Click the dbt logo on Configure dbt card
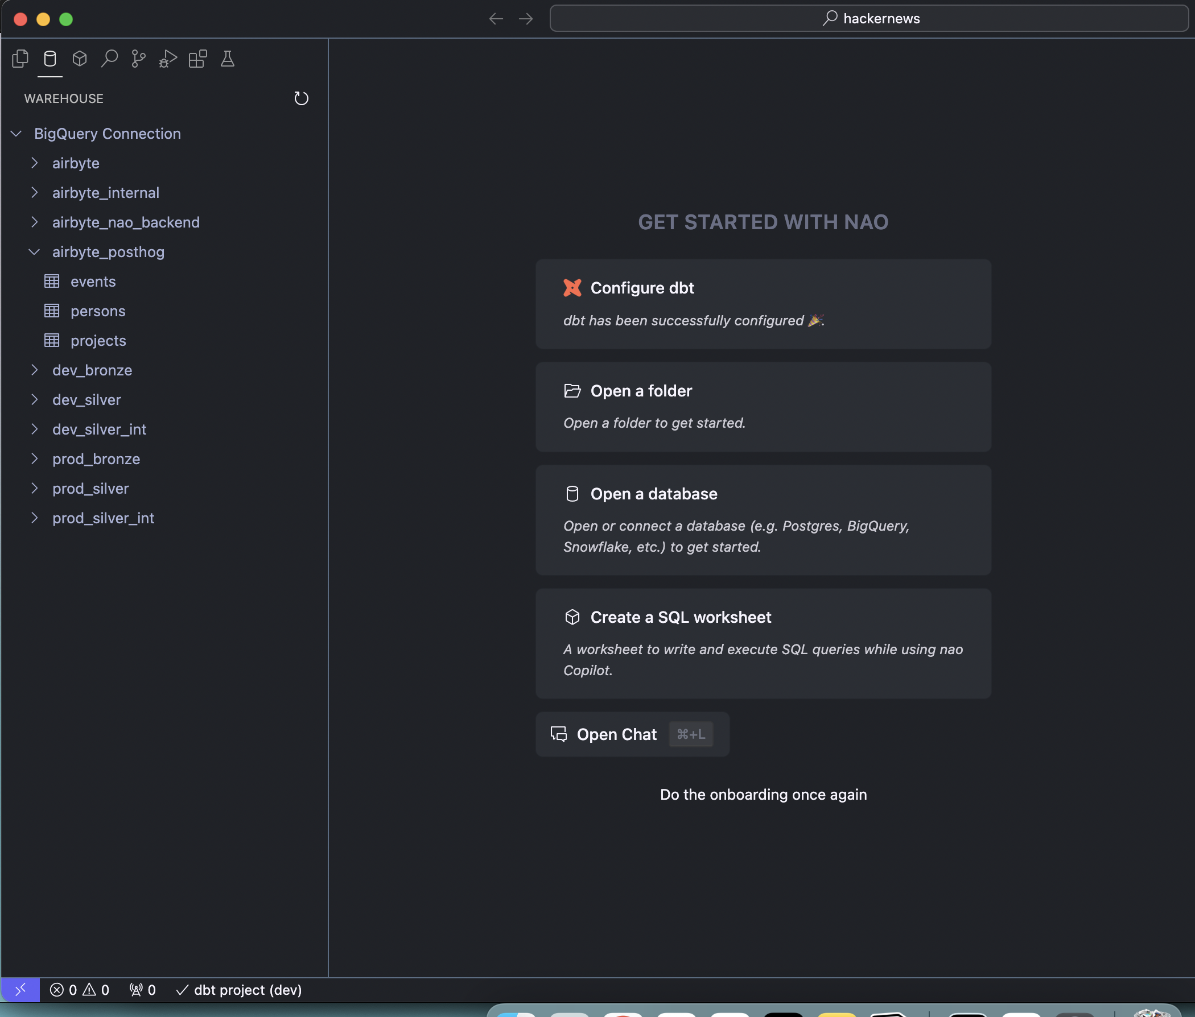The image size is (1195, 1017). (x=572, y=288)
